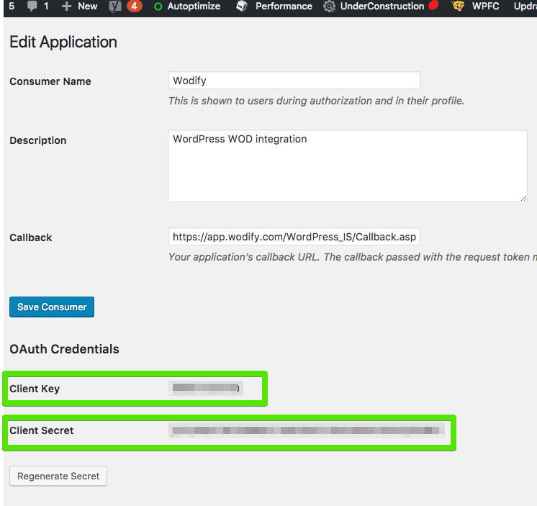Open the UnderConstruction admin bar menu
537x506 pixels.
click(382, 6)
